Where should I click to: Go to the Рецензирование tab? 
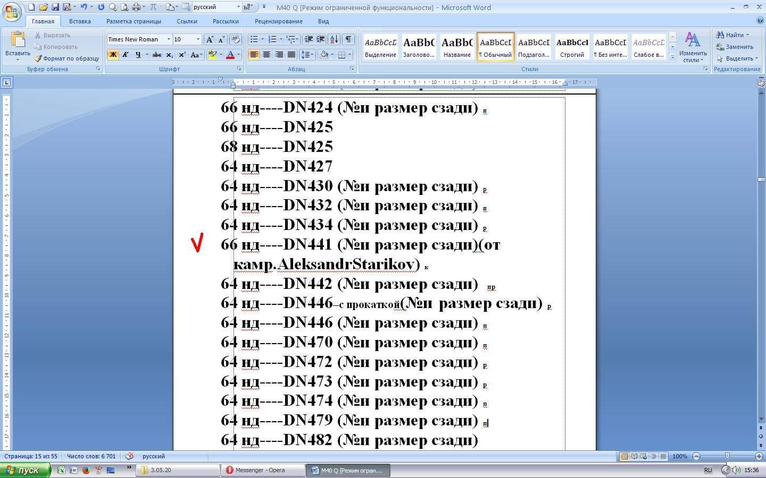pyautogui.click(x=278, y=21)
